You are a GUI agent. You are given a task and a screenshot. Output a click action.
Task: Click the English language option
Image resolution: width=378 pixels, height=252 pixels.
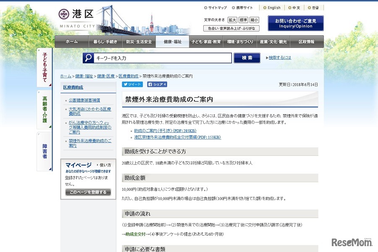click(272, 8)
